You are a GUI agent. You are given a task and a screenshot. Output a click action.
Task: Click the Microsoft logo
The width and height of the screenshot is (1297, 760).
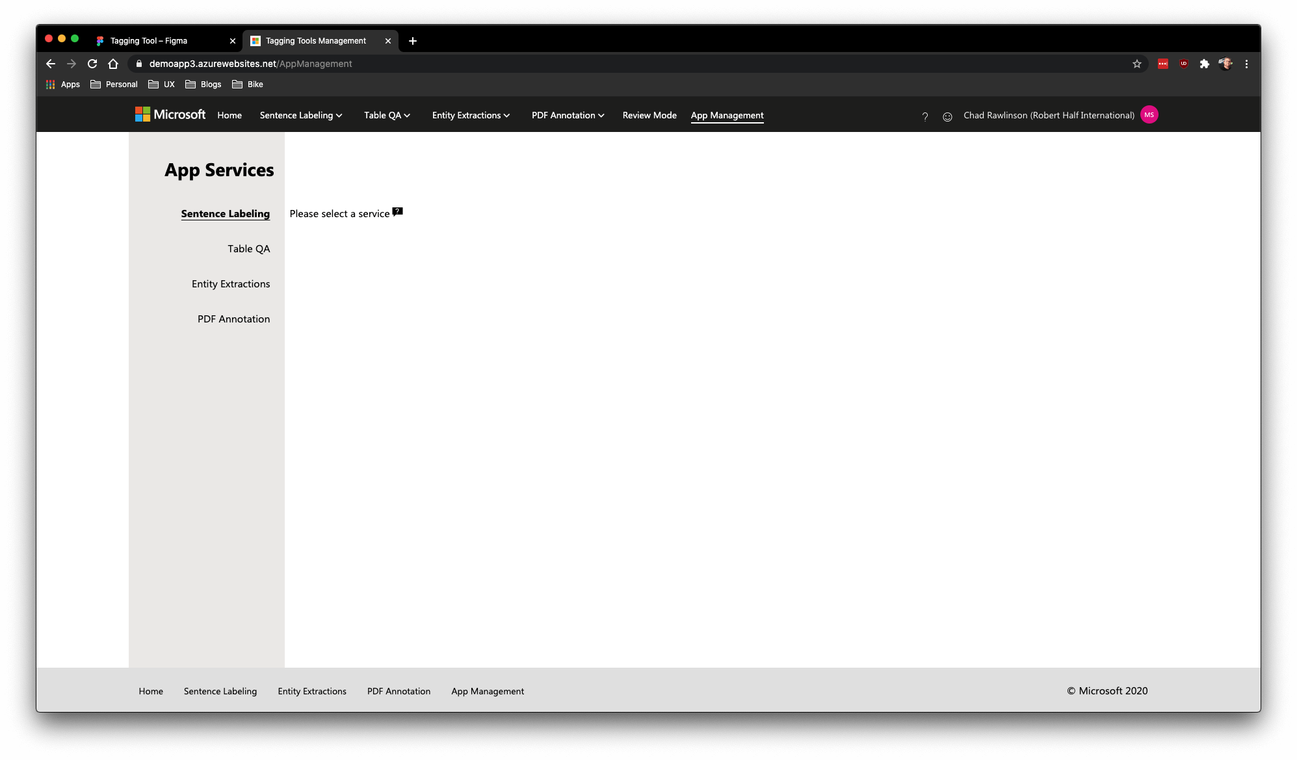(170, 114)
